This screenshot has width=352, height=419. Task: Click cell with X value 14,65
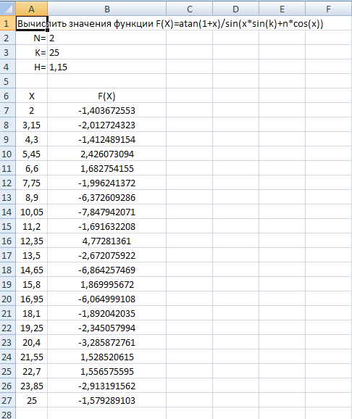tap(32, 270)
